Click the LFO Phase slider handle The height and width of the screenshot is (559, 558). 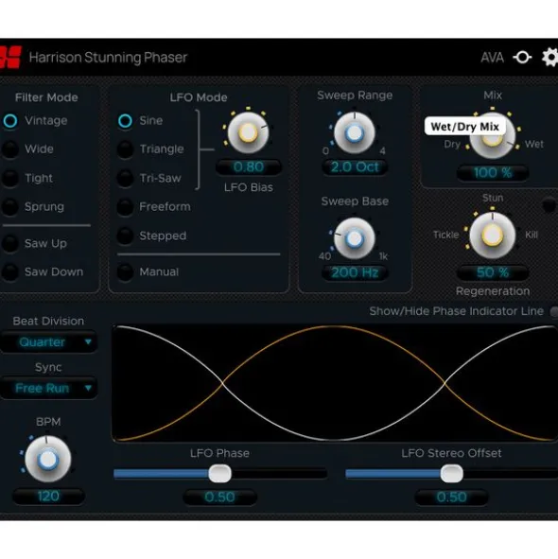[x=220, y=474]
